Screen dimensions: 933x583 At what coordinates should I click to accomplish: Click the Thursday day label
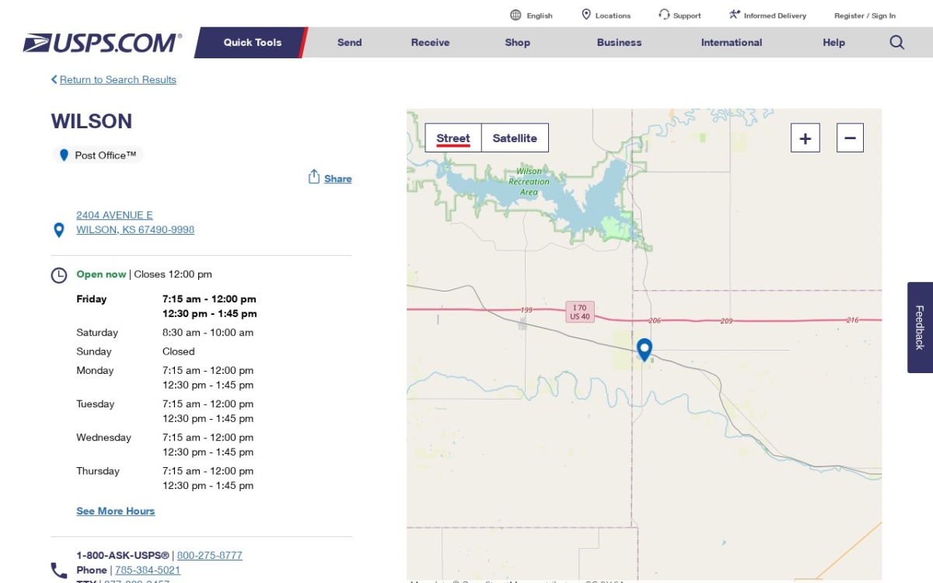[x=98, y=471]
